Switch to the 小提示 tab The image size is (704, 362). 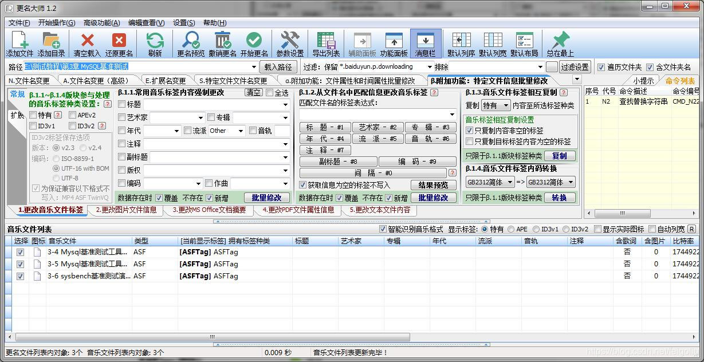(643, 81)
